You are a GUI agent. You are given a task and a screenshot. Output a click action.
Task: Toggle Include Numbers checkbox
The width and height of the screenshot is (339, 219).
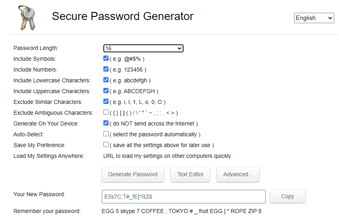(x=106, y=69)
